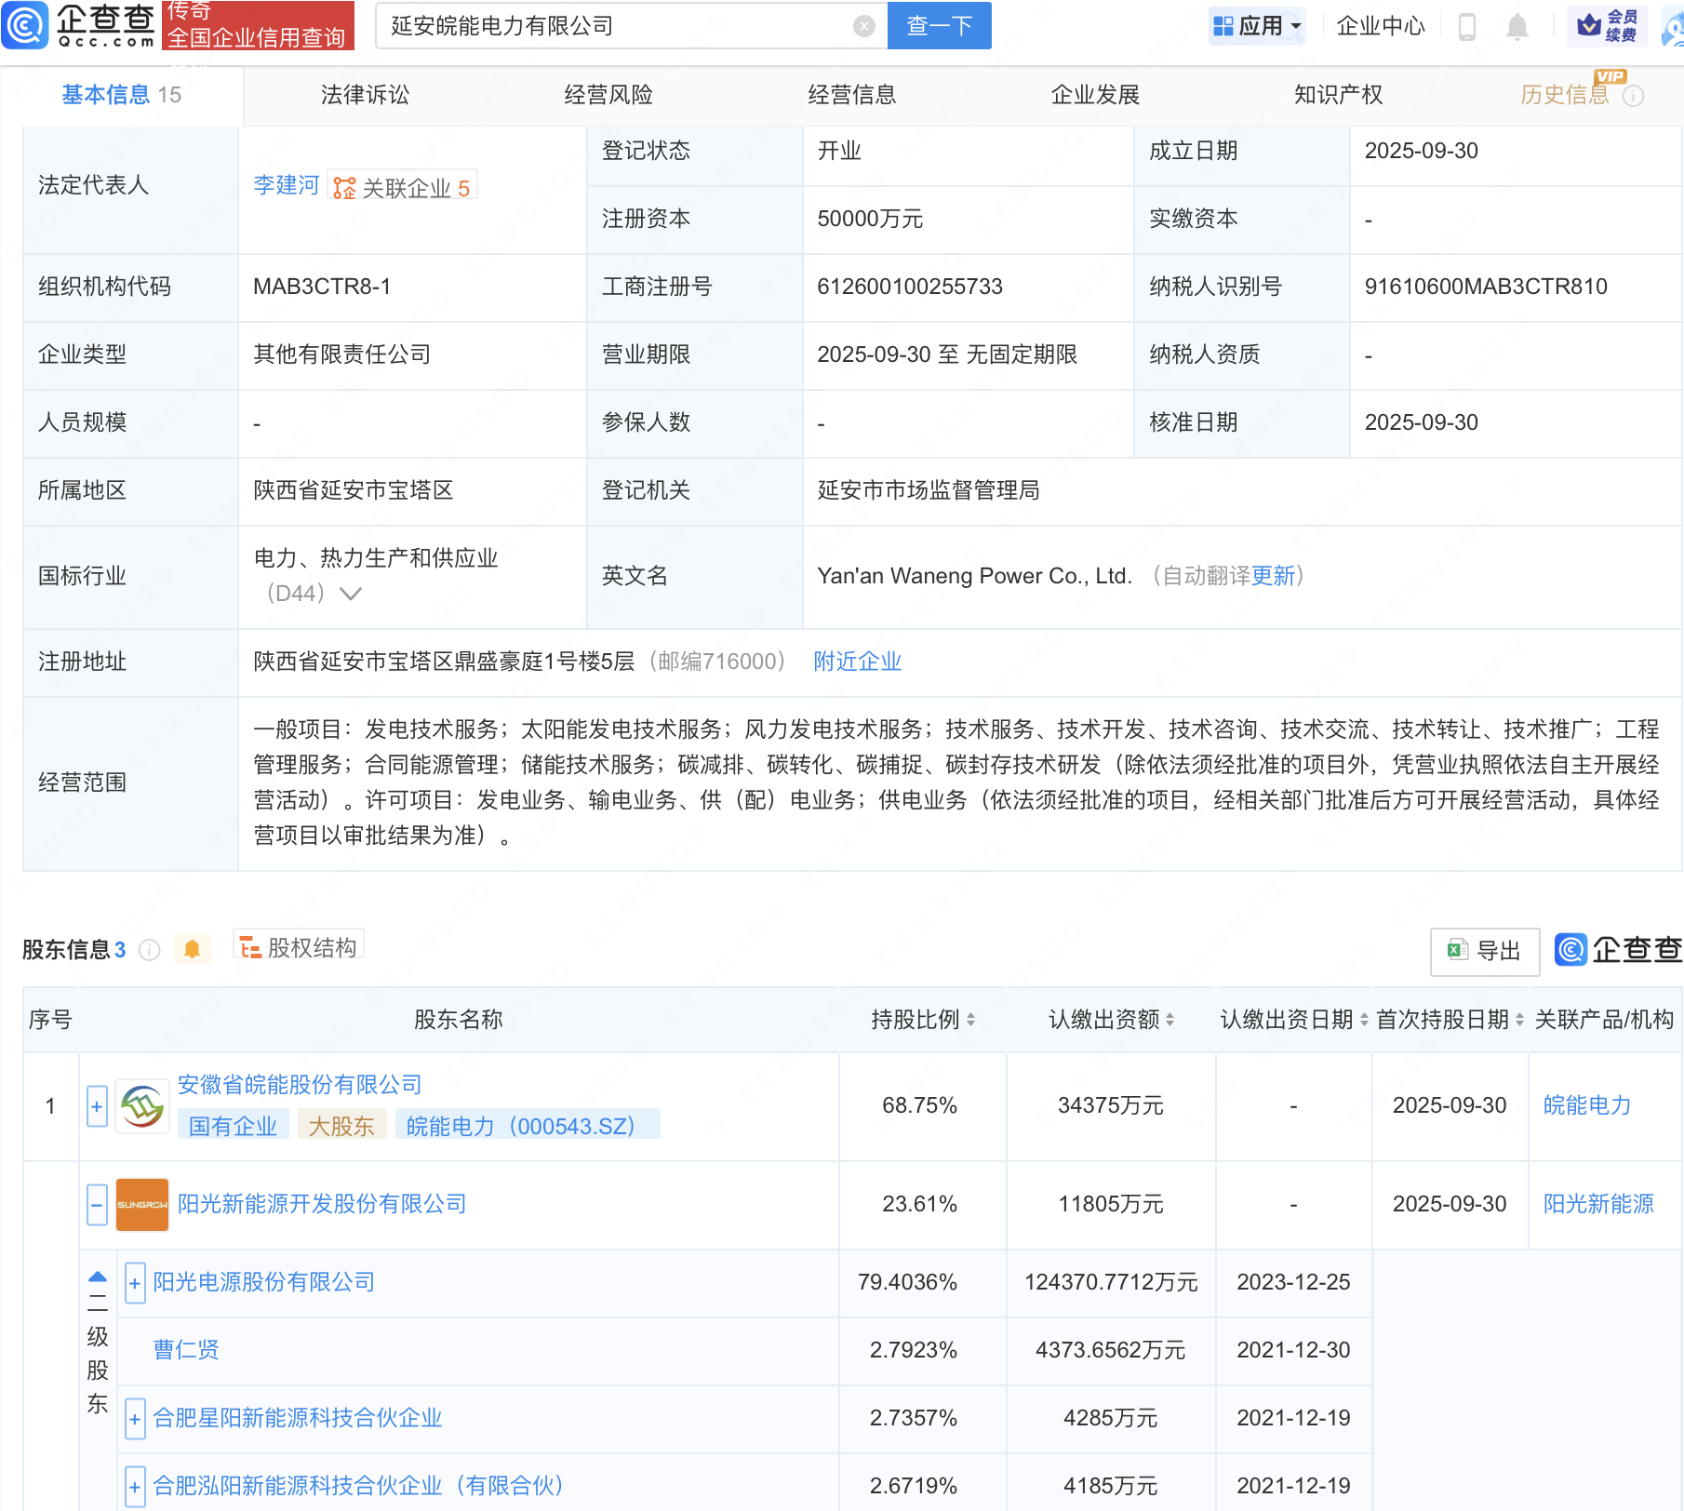
Task: Click the Qcc logo icon at top left
Action: (x=25, y=25)
